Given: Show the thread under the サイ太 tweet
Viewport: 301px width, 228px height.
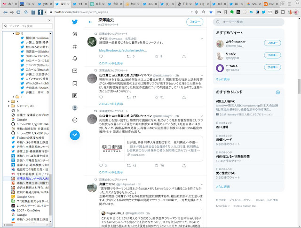Looking at the screenshot, I should pos(111,63).
